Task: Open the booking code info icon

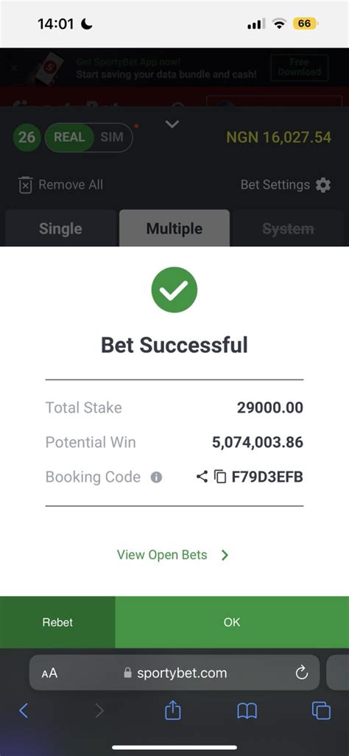Action: point(156,477)
